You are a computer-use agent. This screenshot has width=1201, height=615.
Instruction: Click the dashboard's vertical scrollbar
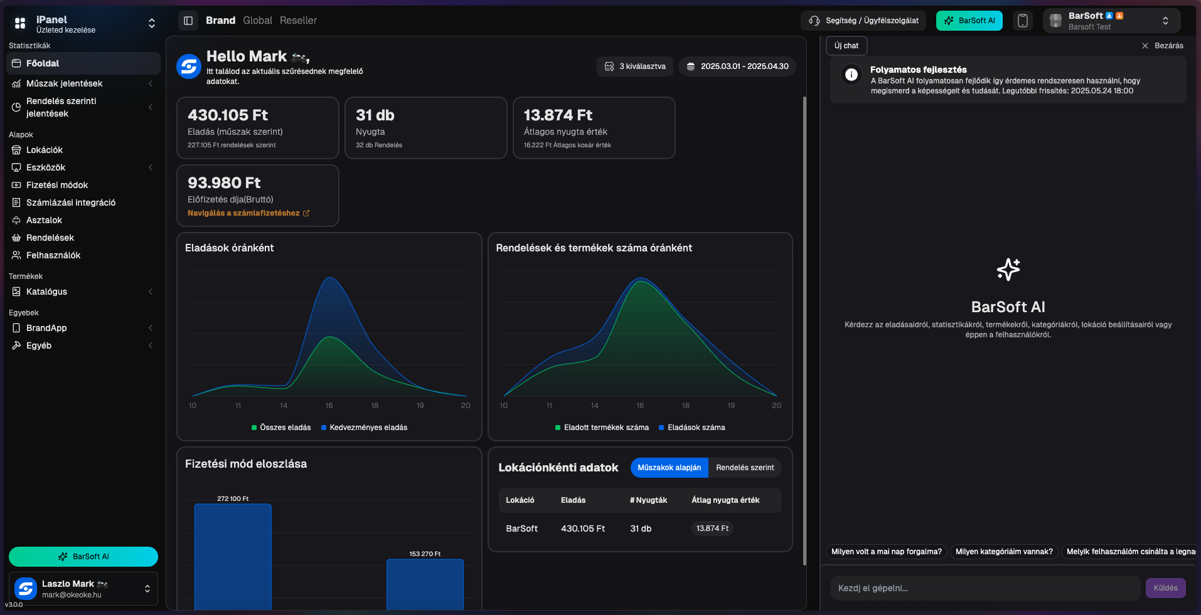pos(804,331)
